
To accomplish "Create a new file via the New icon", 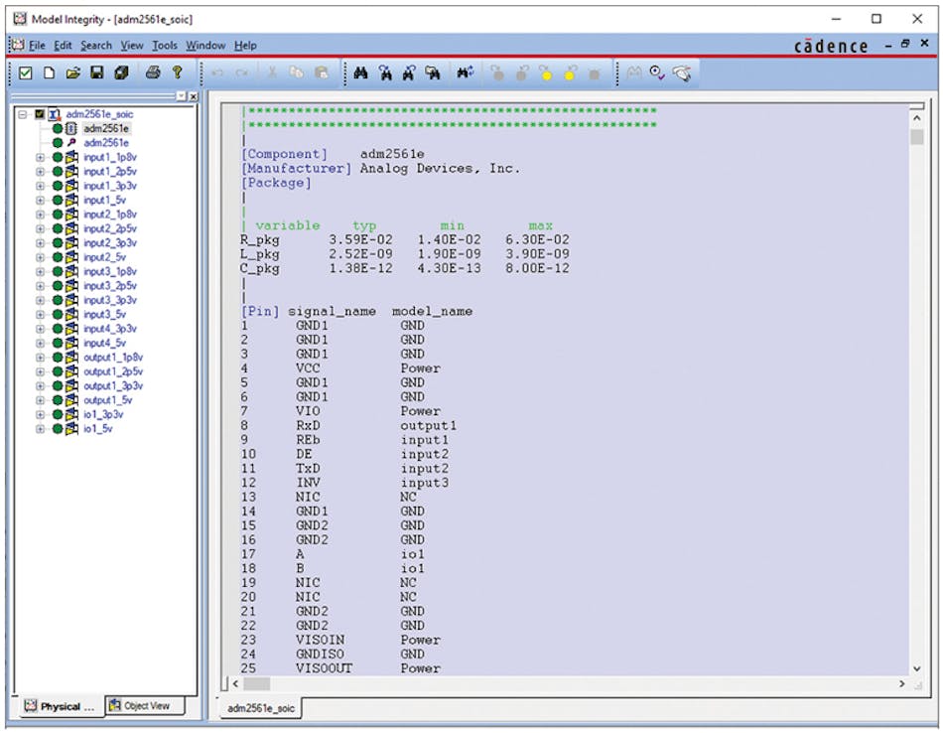I will point(51,72).
